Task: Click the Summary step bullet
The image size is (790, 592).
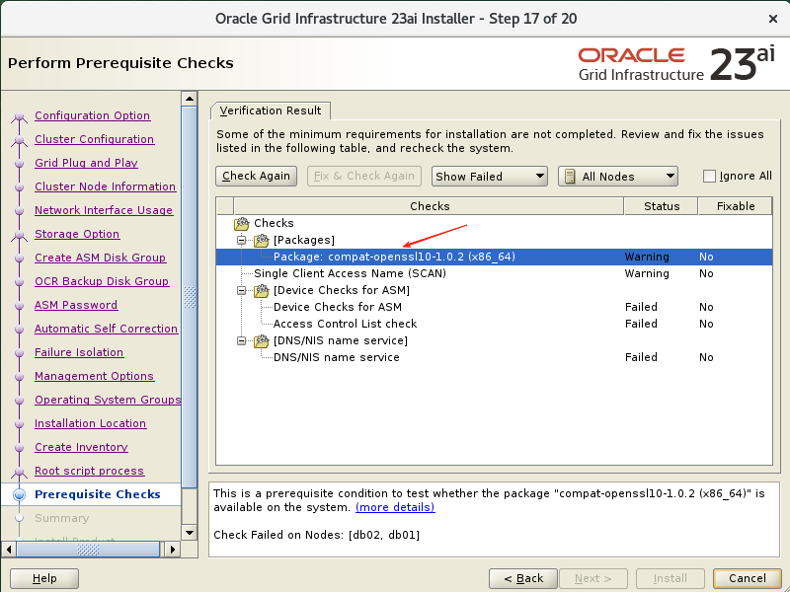Action: pyautogui.click(x=19, y=517)
